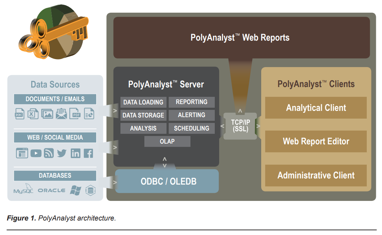
Task: Click the up arrow above TCP/IP
Action: tap(240, 111)
